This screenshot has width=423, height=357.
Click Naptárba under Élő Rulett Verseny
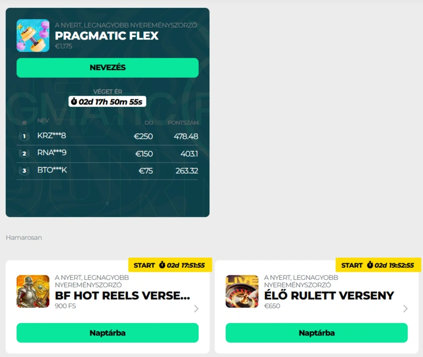pyautogui.click(x=316, y=333)
